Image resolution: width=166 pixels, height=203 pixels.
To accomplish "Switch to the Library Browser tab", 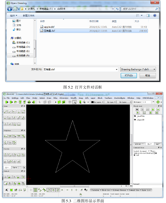I will pos(120,190).
